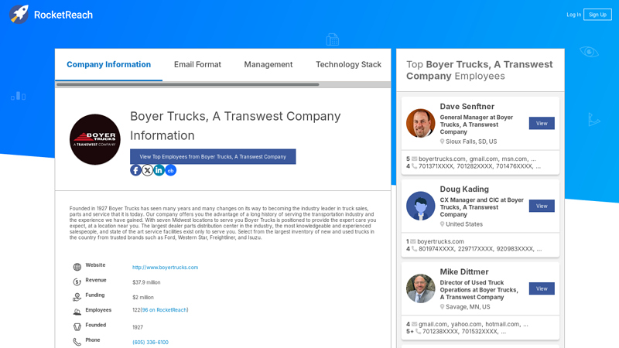Click the RocketReach rocket logo icon
Viewport: 619px width, 348px height.
(x=19, y=15)
